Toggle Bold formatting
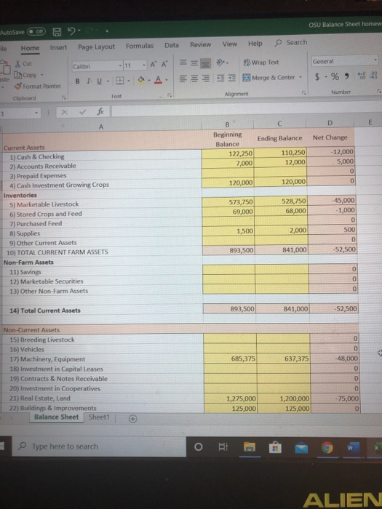 click(78, 81)
